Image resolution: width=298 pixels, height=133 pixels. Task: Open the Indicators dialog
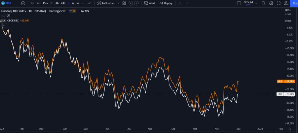point(106,3)
